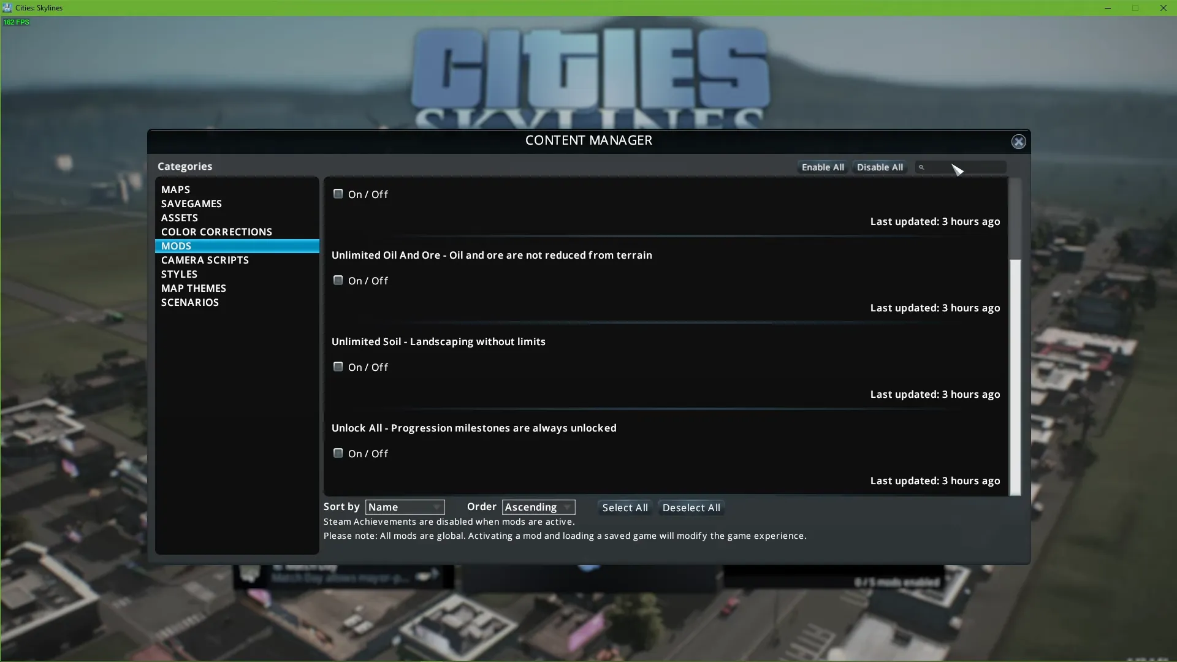Click Select All below the list
Image resolution: width=1177 pixels, height=662 pixels.
(625, 508)
